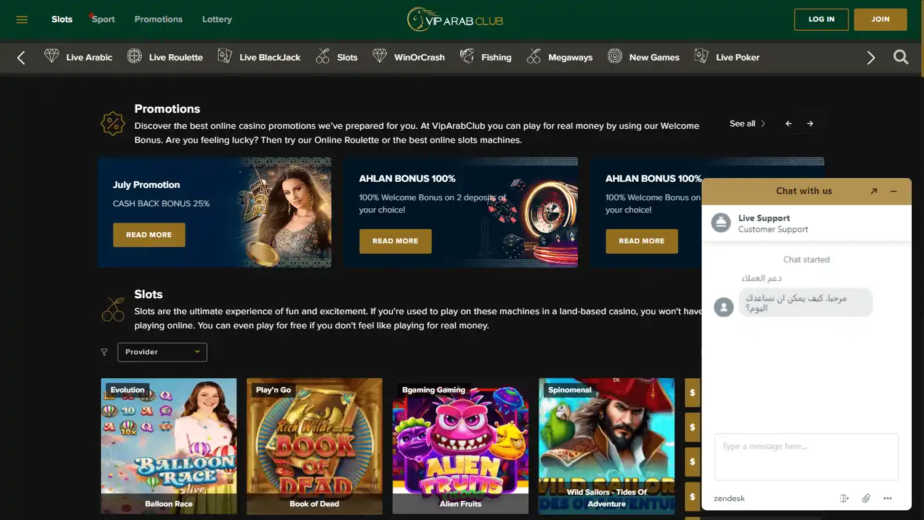924x520 pixels.
Task: Click the LOG IN button
Action: [821, 20]
